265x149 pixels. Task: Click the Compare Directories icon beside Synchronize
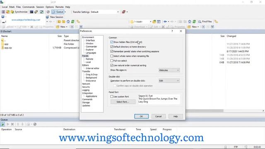(8, 12)
